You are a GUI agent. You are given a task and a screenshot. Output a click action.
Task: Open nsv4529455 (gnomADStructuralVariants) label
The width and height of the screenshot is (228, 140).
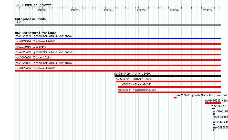tap(44, 52)
